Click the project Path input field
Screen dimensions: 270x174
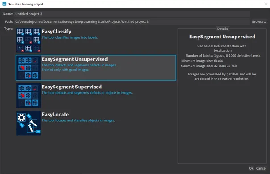(x=132, y=22)
